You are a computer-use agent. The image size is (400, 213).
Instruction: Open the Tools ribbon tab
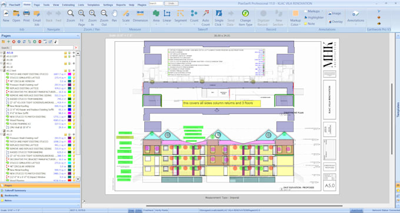tap(46, 5)
